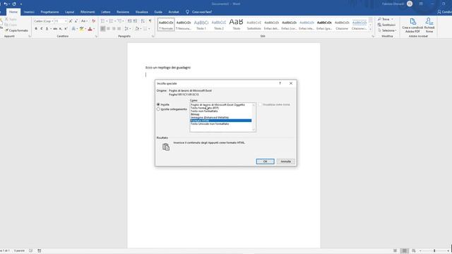Toggle bold formatting
452x254 pixels.
click(x=36, y=29)
